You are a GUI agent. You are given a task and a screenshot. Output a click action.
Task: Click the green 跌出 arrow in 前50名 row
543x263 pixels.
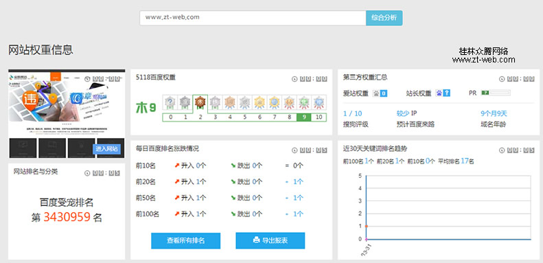click(x=233, y=198)
